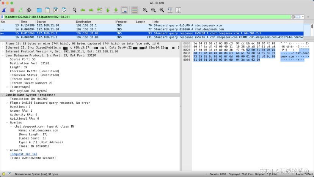Find a packet with magnifier icon
This screenshot has height=177, width=314.
click(74, 10)
